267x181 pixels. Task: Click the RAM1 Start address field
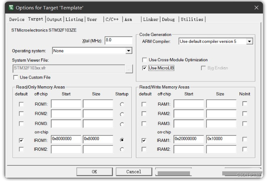pyautogui.click(x=189, y=104)
